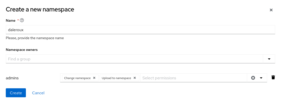This screenshot has width=281, height=103.
Task: Click the Find a group search field
Action: [134, 59]
